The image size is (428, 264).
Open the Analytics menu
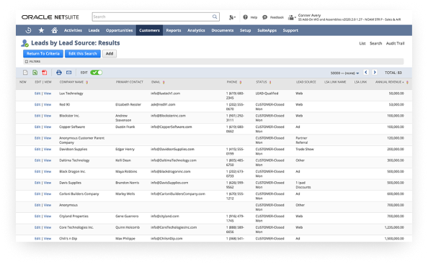coord(196,30)
